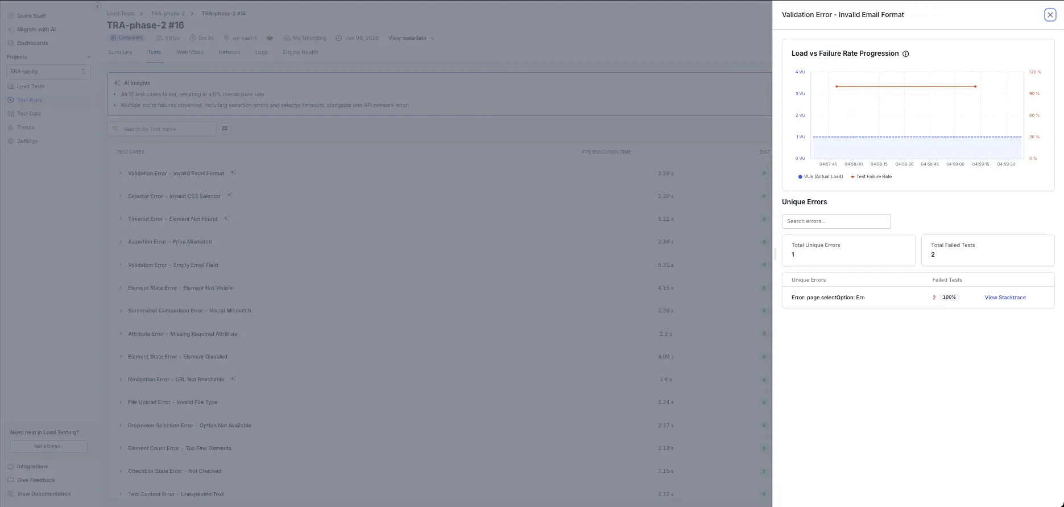The image size is (1064, 507).
Task: Click the Error: page.selectOption error row text
Action: (x=827, y=298)
